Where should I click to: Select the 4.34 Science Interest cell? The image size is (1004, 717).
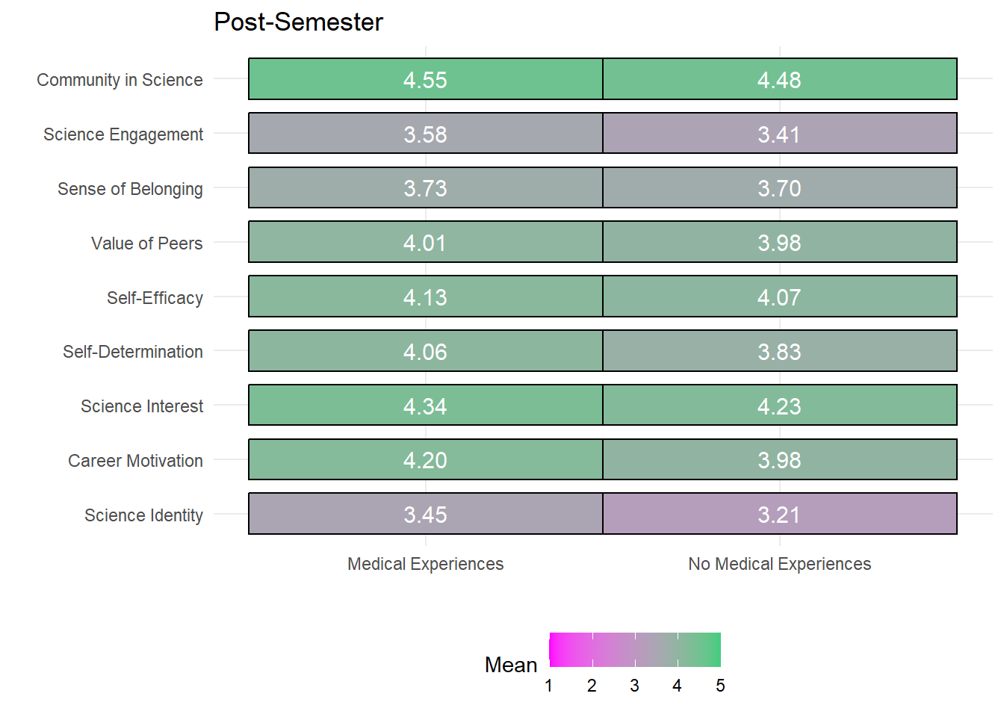(x=426, y=406)
